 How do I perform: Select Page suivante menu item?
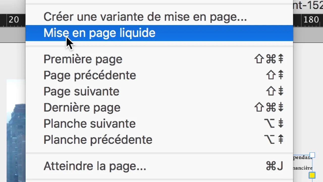(x=159, y=91)
